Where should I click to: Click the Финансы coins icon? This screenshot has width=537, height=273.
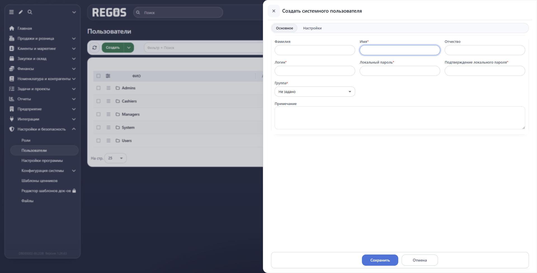[x=12, y=69]
